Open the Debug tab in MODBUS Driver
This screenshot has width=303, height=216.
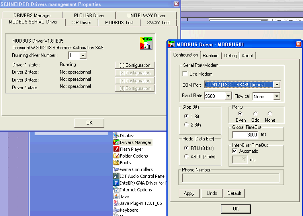click(x=231, y=56)
